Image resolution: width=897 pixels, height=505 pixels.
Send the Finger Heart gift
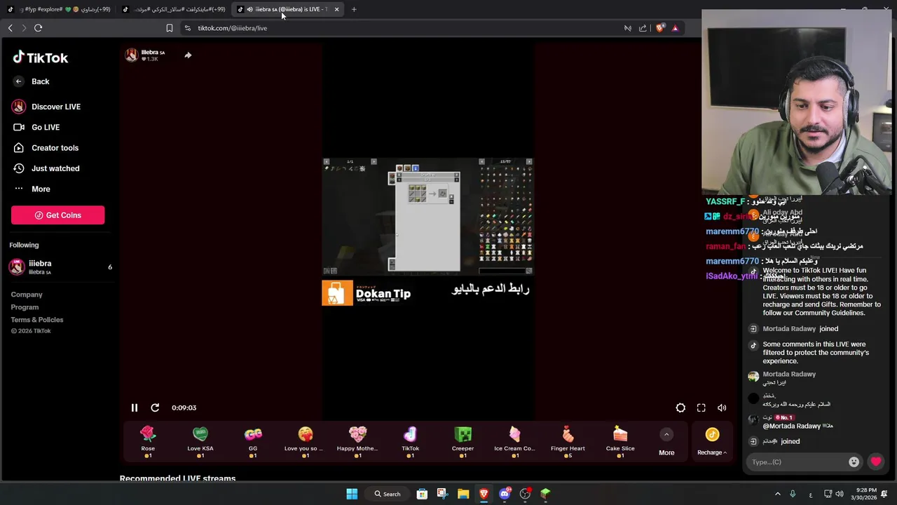click(x=568, y=442)
